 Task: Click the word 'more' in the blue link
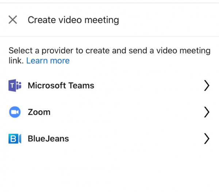pyautogui.click(x=60, y=61)
